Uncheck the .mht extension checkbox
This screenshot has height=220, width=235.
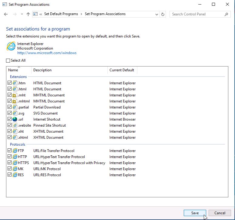(x=10, y=95)
